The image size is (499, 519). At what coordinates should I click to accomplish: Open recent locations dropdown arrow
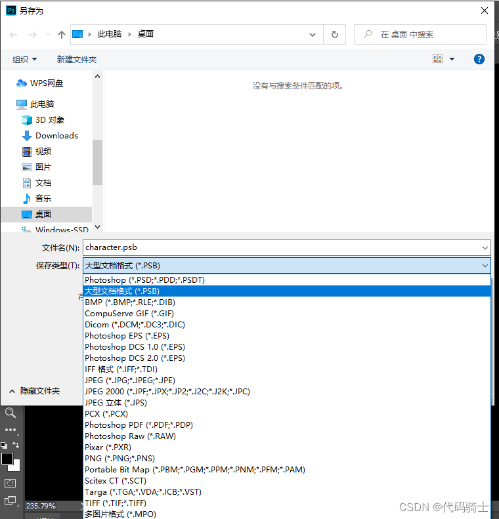49,34
